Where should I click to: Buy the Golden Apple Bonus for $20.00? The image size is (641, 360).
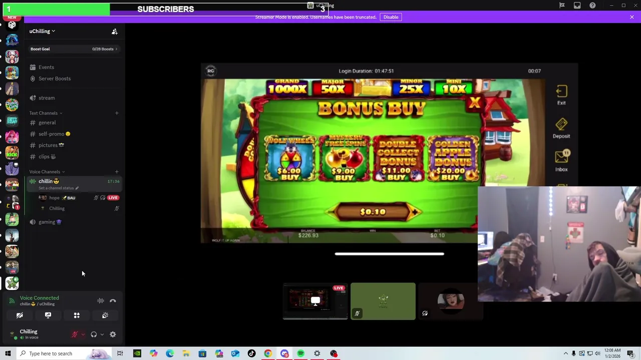coord(453,159)
